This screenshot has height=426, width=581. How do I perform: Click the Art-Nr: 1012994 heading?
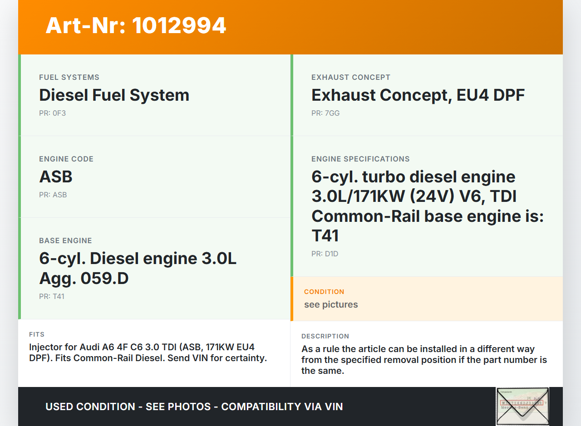pos(136,25)
